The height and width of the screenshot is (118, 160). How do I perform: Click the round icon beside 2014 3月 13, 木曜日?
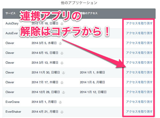coord(62,63)
